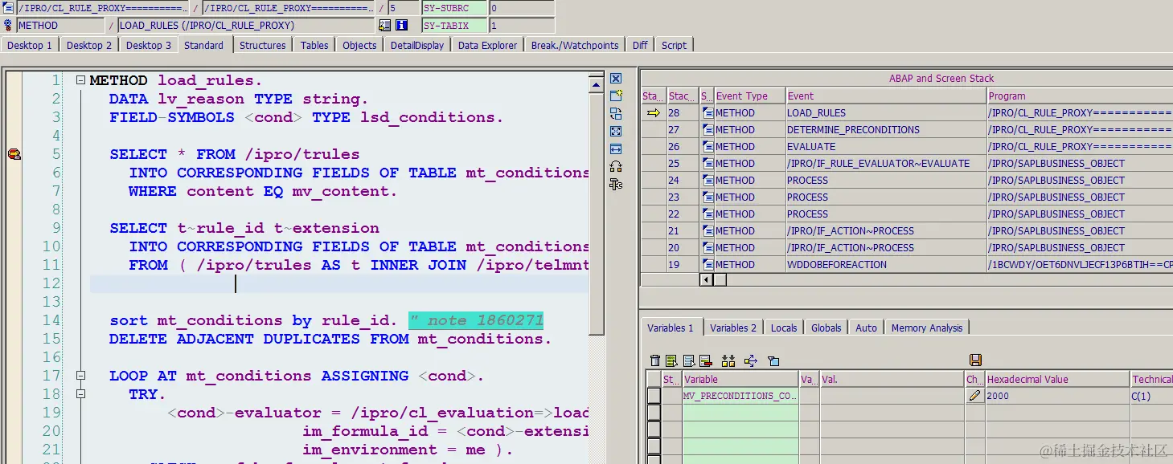The image size is (1173, 464).
Task: Click the breakpoint marker at line 5
Action: 14,154
